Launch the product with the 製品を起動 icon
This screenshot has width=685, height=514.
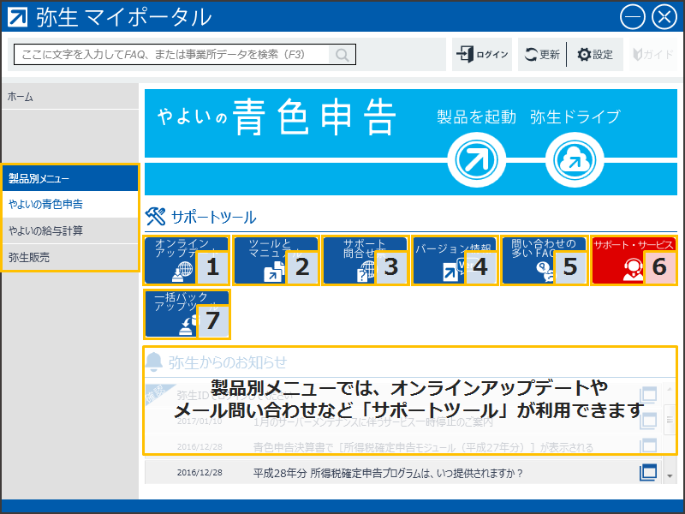(x=477, y=159)
